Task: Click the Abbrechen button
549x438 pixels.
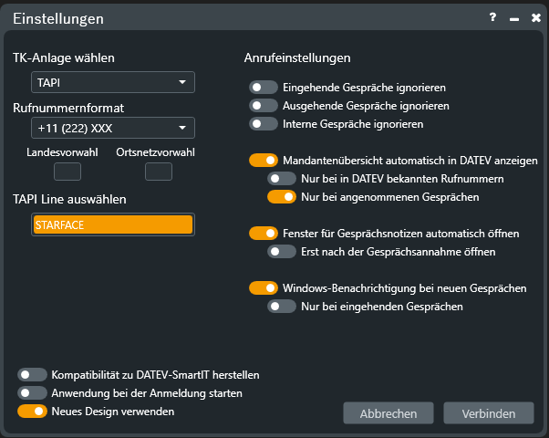Action: pos(388,413)
